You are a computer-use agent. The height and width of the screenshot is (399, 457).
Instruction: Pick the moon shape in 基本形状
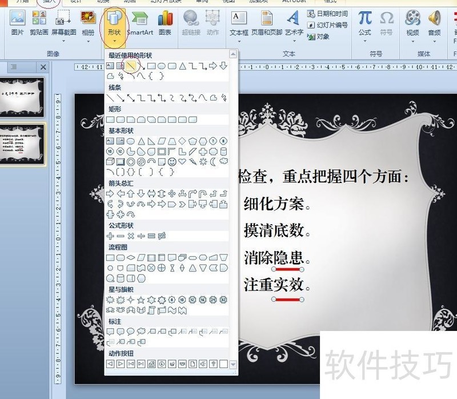(x=213, y=162)
